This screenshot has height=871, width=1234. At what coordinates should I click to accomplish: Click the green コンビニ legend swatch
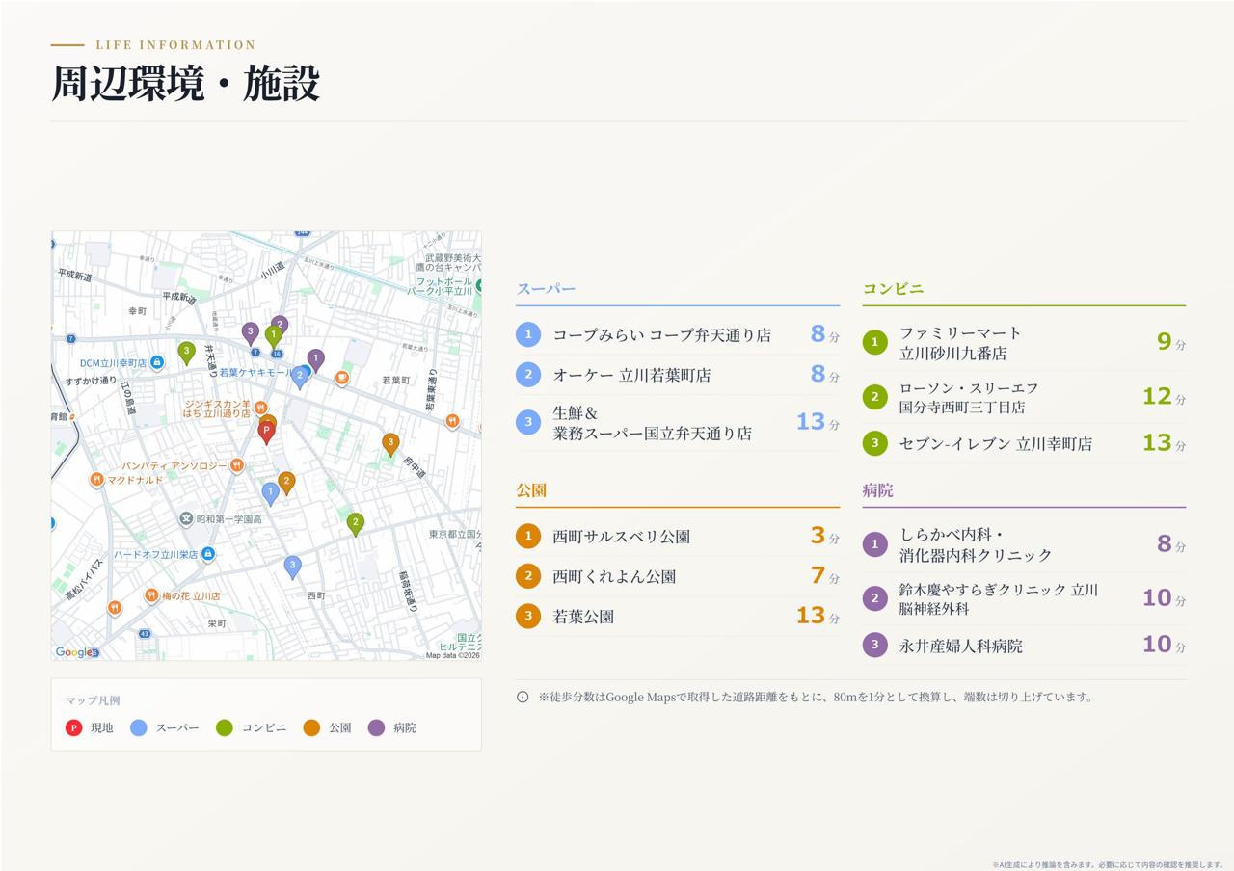pyautogui.click(x=225, y=727)
